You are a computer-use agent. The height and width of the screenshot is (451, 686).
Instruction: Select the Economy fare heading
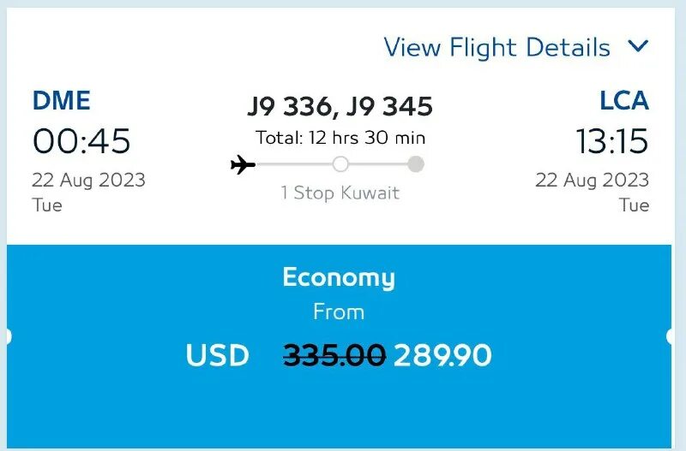339,277
